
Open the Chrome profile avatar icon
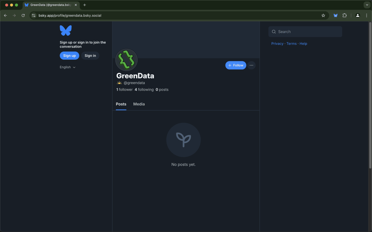[x=358, y=15]
